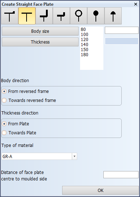140x197 pixels.
Task: Click the Thickness button
Action: coord(40,42)
